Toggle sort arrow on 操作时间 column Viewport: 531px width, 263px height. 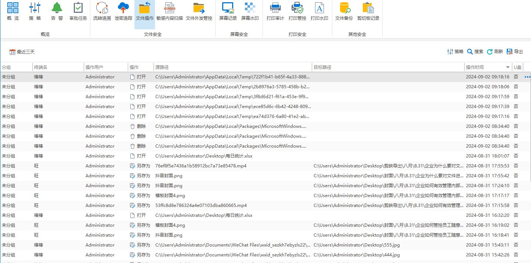click(x=508, y=67)
